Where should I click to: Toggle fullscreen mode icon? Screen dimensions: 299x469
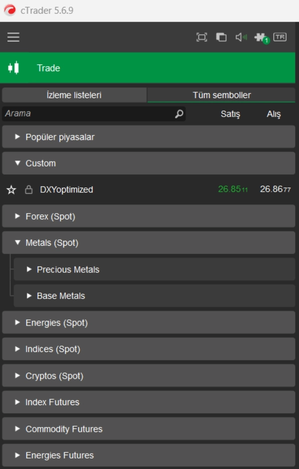pos(201,37)
